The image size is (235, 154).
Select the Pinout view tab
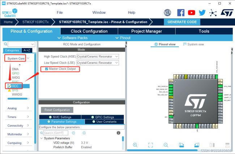click(165, 44)
